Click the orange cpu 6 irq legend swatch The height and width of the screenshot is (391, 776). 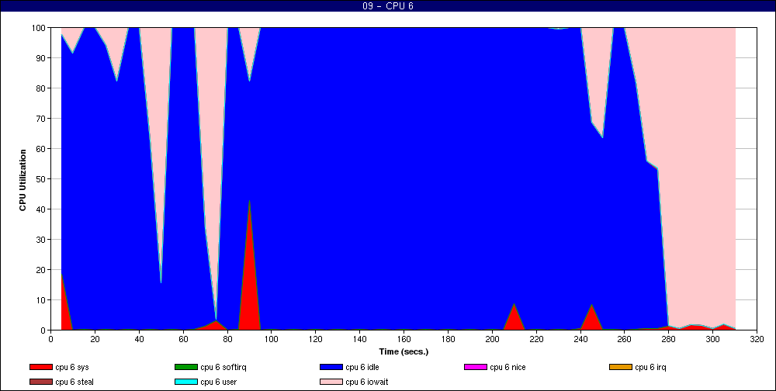point(621,367)
